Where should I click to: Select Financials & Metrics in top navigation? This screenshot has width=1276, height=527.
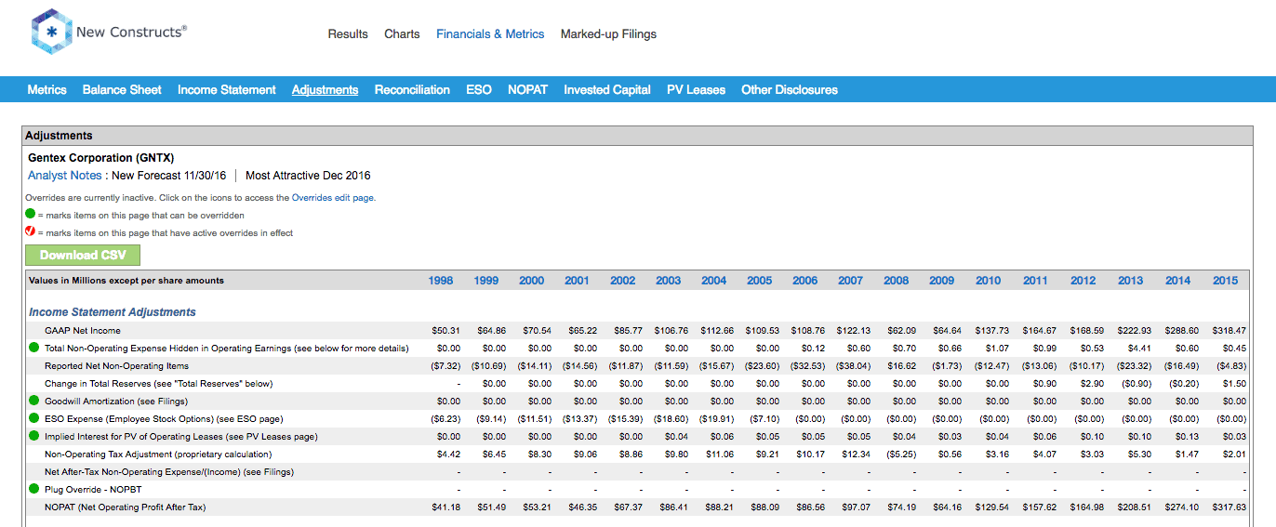[490, 33]
